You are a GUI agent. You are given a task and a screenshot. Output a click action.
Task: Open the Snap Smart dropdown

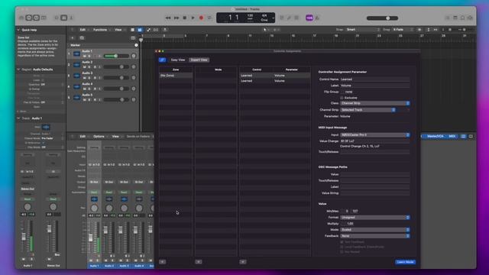[x=364, y=30]
